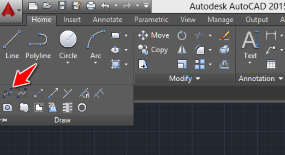Screen dimensions: 285x155
Task: Select the multiline Text tool
Action: 250,45
